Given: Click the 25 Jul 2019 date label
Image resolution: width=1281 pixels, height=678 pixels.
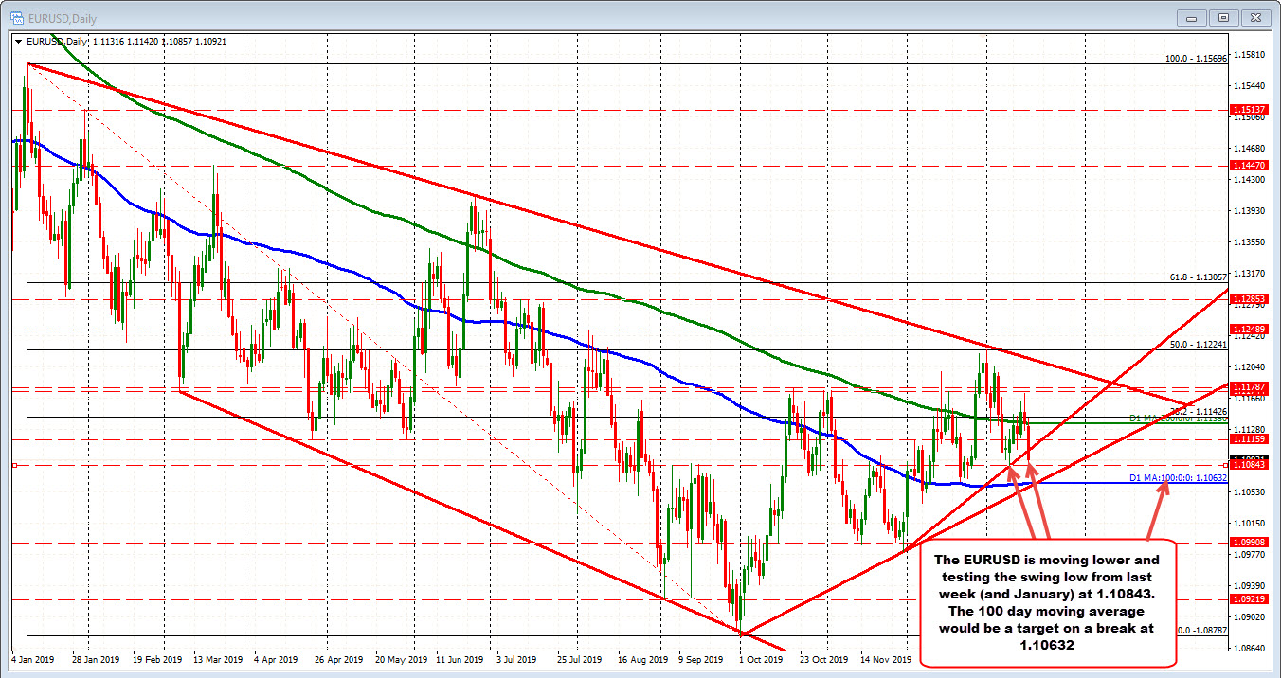Looking at the screenshot, I should tap(581, 658).
